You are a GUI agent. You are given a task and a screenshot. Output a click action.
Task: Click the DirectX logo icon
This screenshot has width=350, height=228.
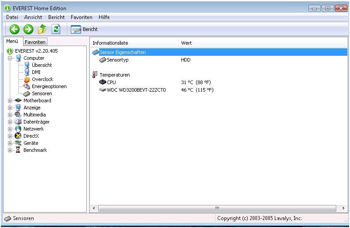[18, 136]
